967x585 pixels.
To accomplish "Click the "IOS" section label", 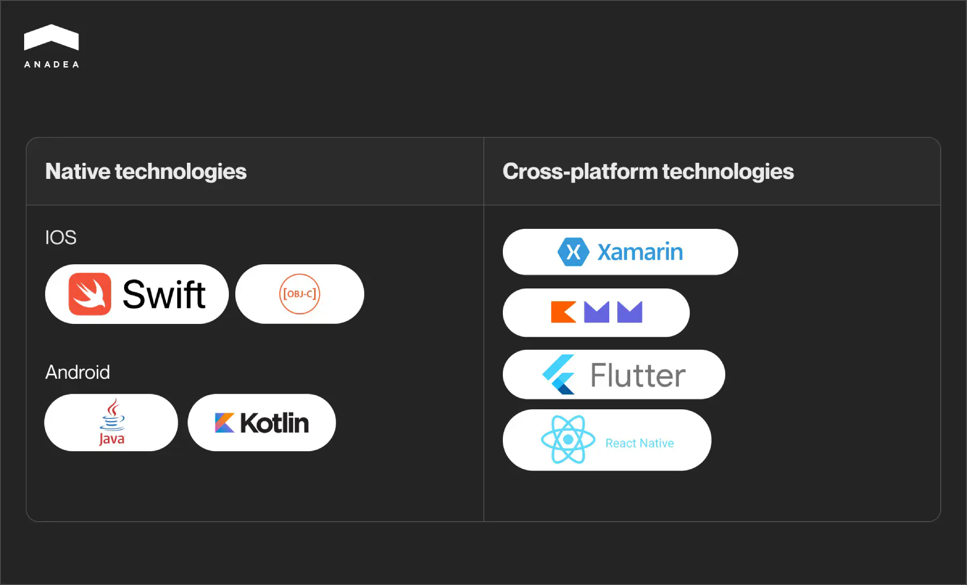I will point(61,237).
